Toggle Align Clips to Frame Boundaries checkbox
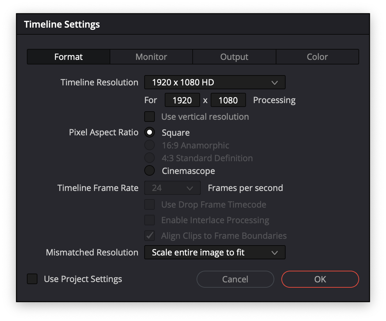 (150, 236)
